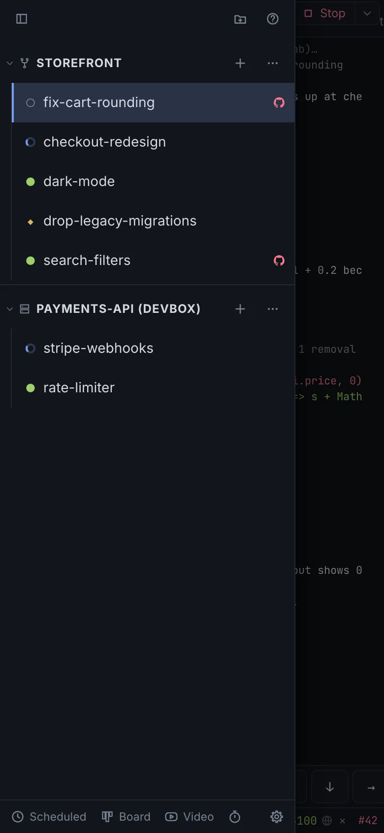Click GitHub icon on search-filters row
The image size is (384, 833).
click(x=279, y=261)
